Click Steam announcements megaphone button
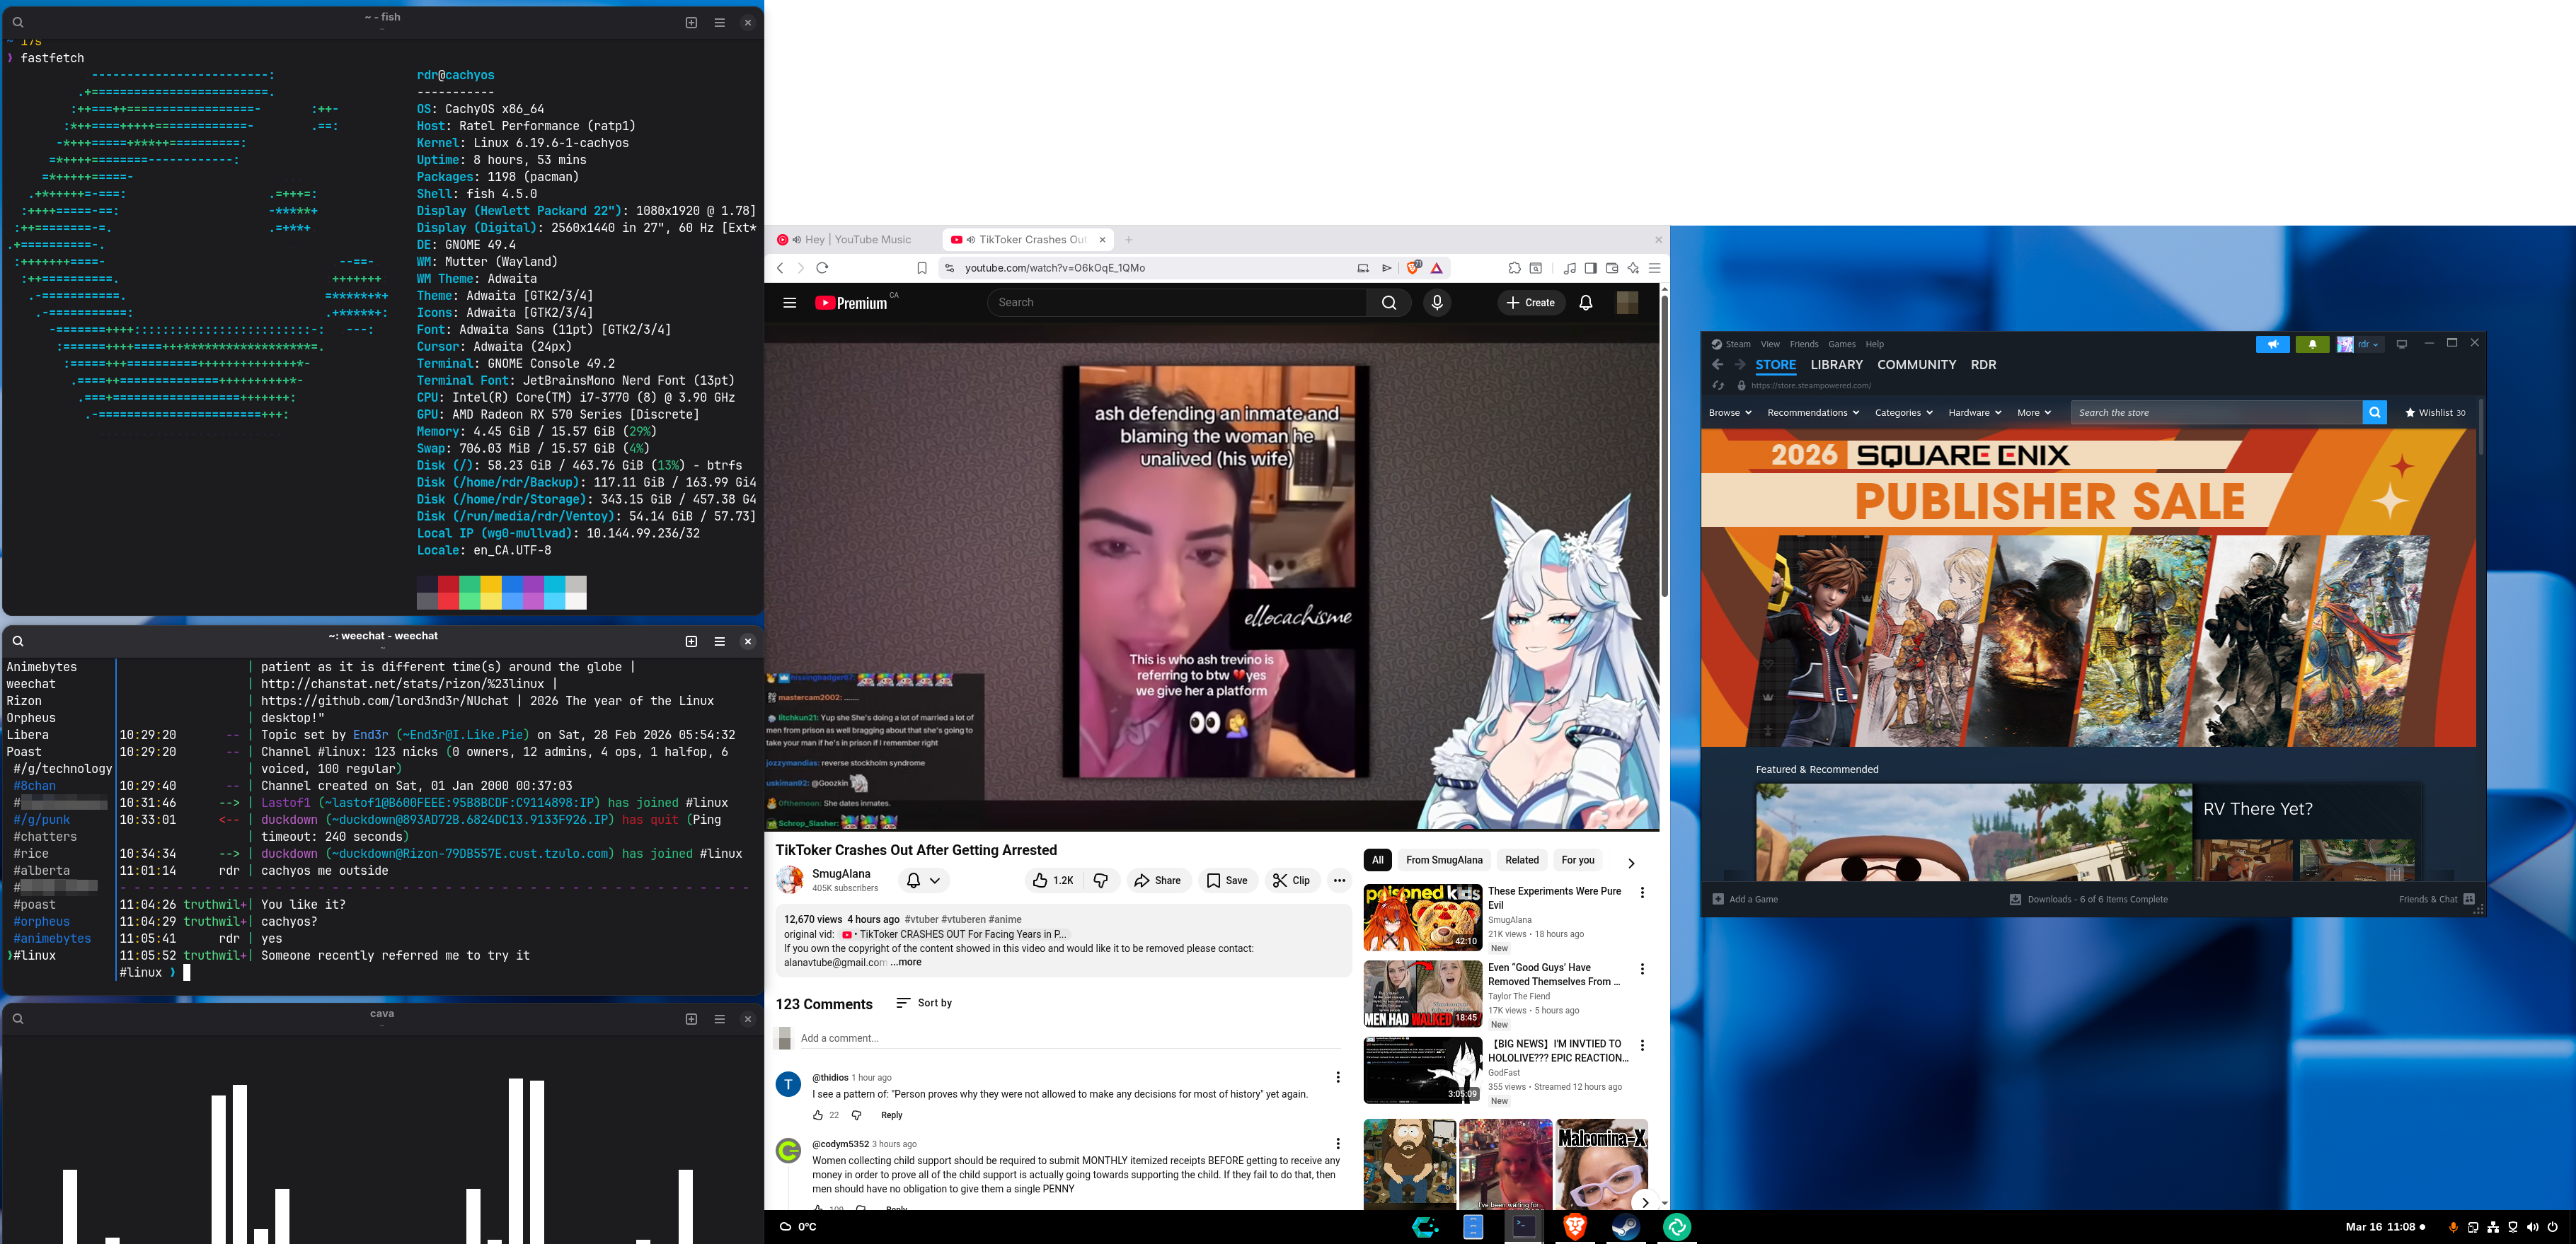2576x1244 pixels. tap(2272, 344)
